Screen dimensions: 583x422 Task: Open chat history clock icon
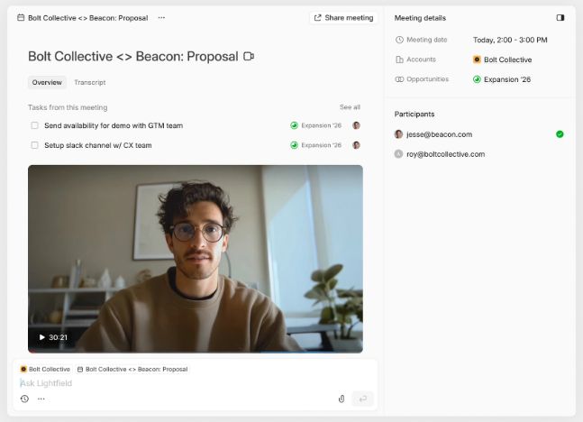click(x=24, y=399)
